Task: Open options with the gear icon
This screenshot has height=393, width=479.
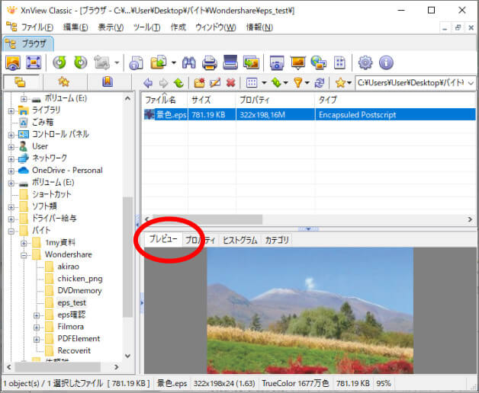Action: pyautogui.click(x=365, y=63)
